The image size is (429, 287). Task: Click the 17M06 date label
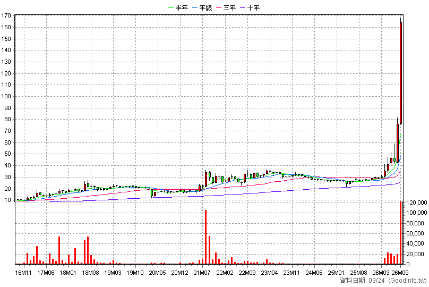(x=46, y=273)
